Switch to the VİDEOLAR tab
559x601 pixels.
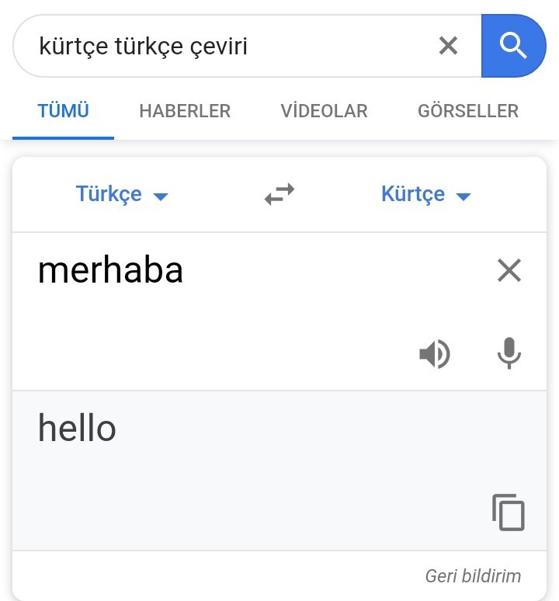[x=324, y=111]
